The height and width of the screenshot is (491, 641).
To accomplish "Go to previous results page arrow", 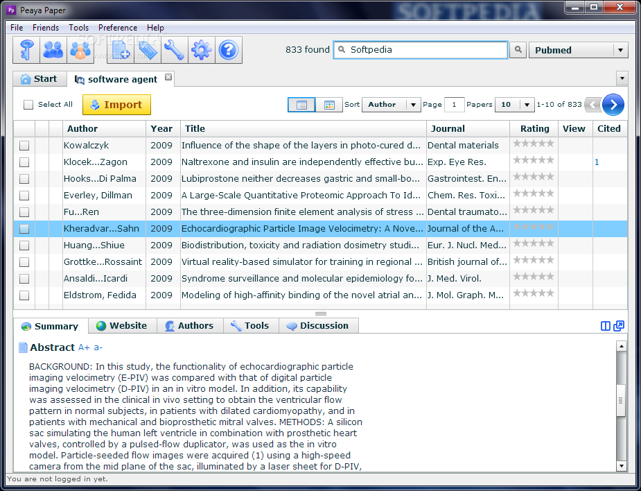I will [x=593, y=105].
